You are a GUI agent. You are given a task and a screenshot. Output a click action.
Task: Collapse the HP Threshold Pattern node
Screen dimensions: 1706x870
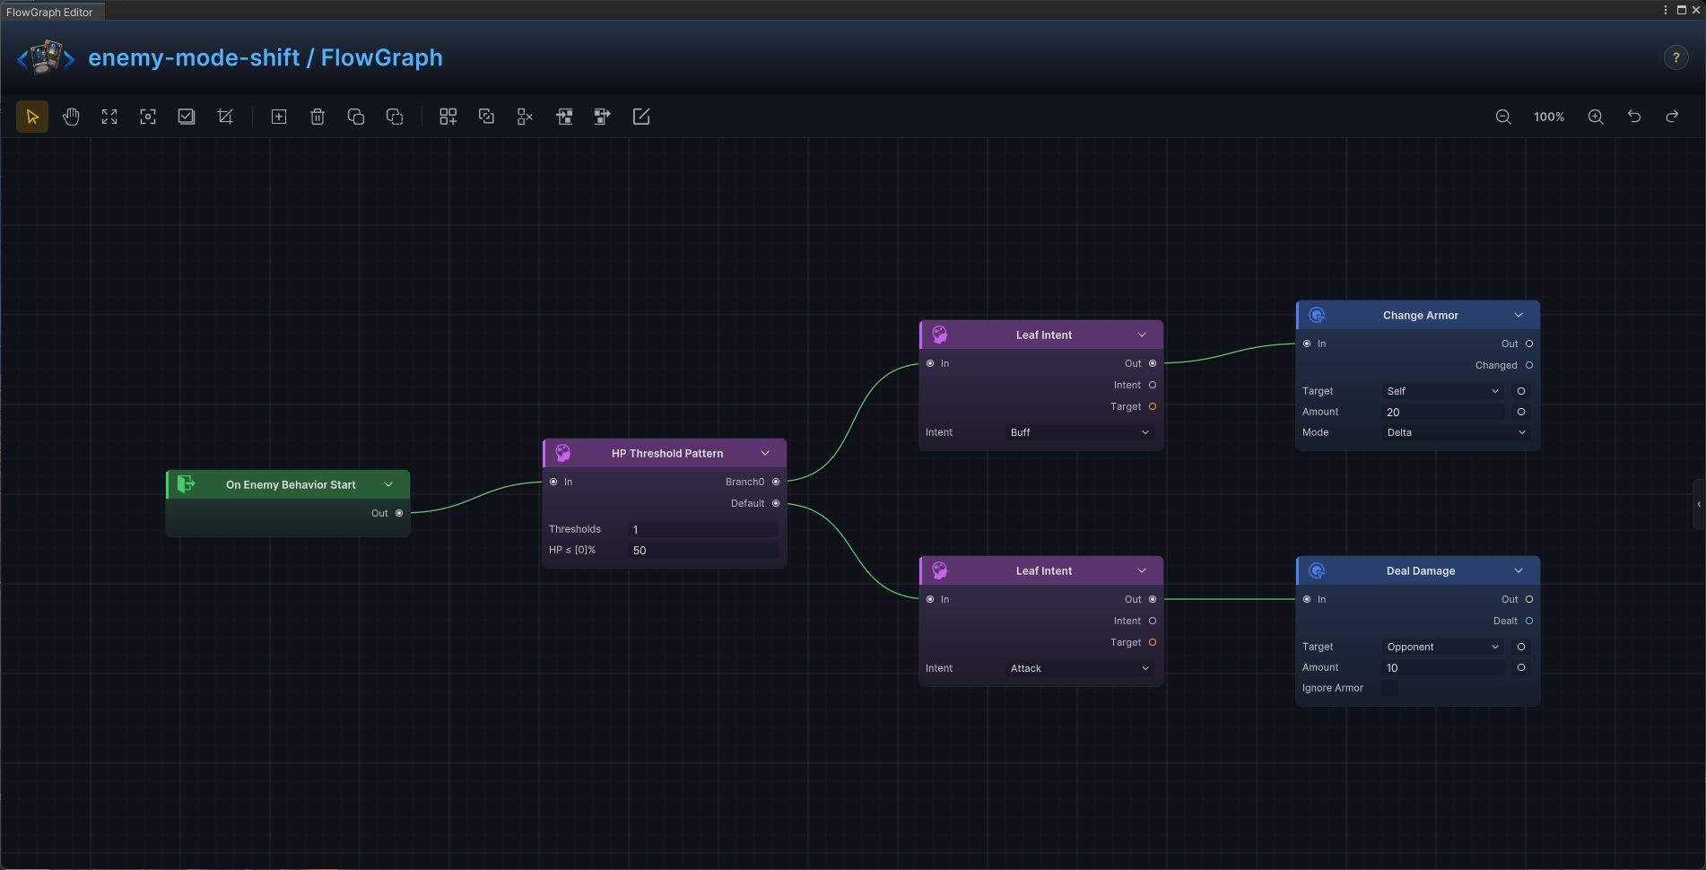pos(765,453)
